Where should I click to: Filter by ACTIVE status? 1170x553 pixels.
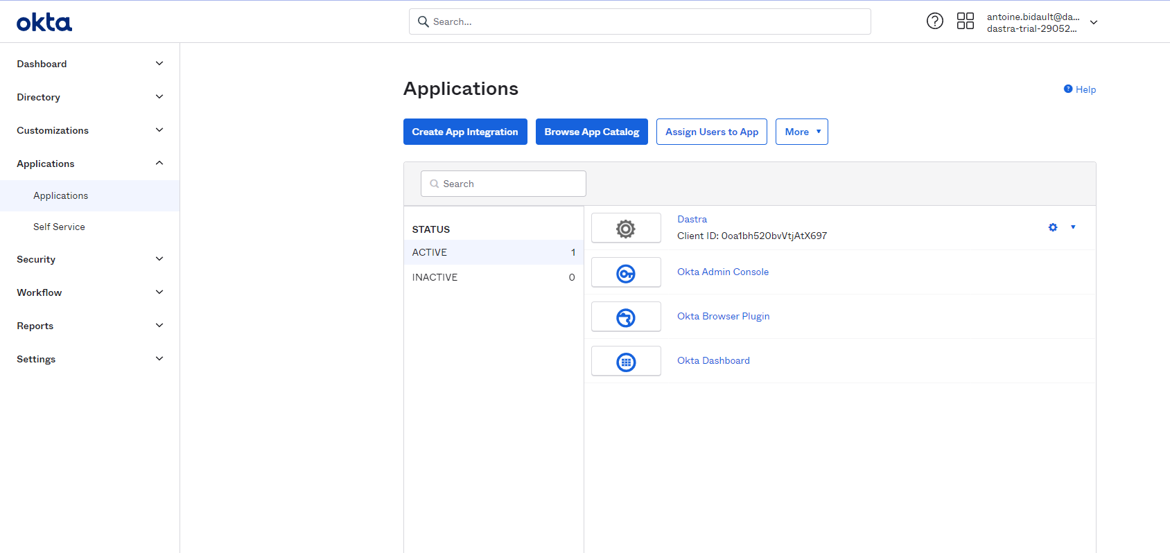(x=494, y=252)
